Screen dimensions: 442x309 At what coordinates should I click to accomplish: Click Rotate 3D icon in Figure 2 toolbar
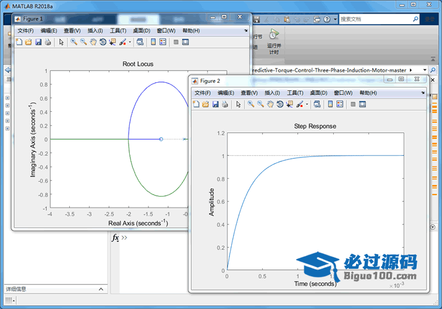click(x=280, y=104)
